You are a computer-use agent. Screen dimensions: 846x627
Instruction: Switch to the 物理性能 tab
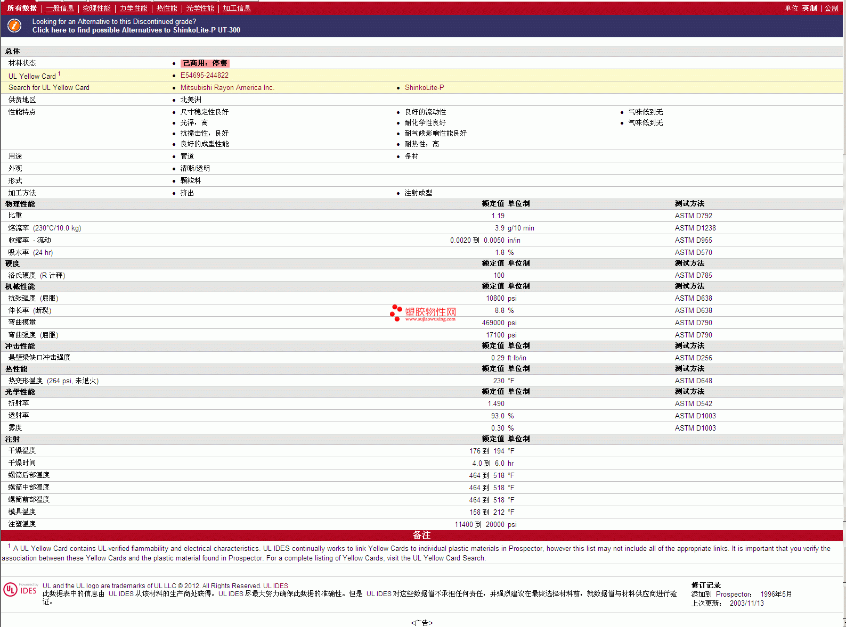pos(96,8)
